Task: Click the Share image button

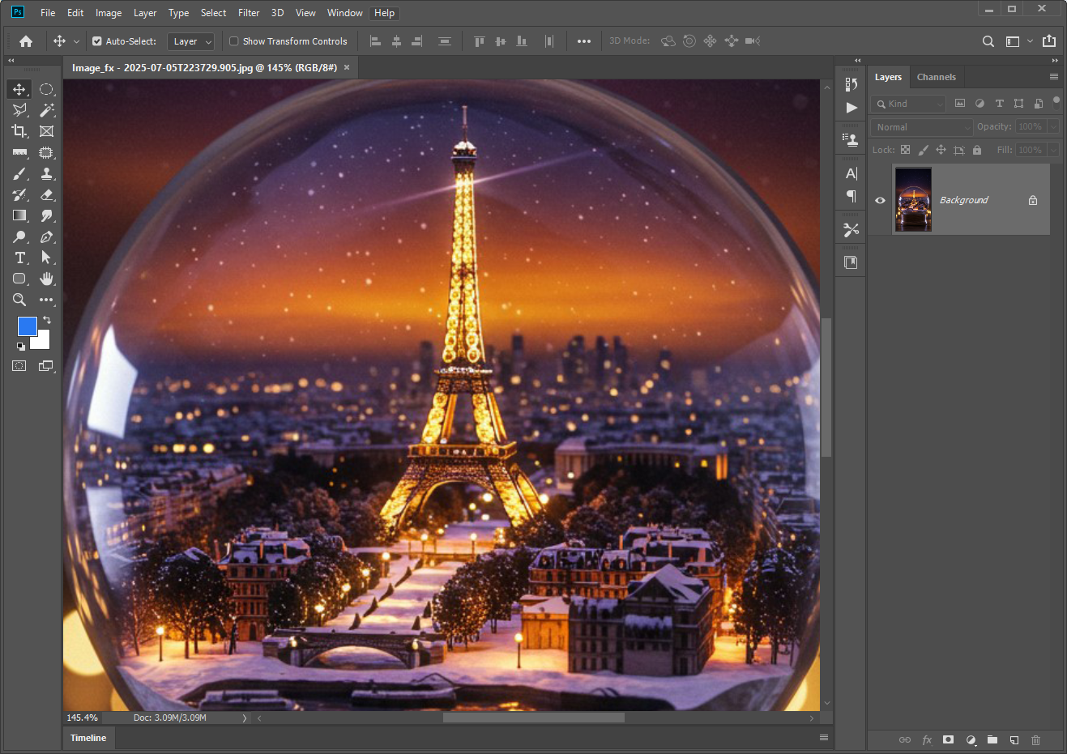Action: tap(1049, 41)
